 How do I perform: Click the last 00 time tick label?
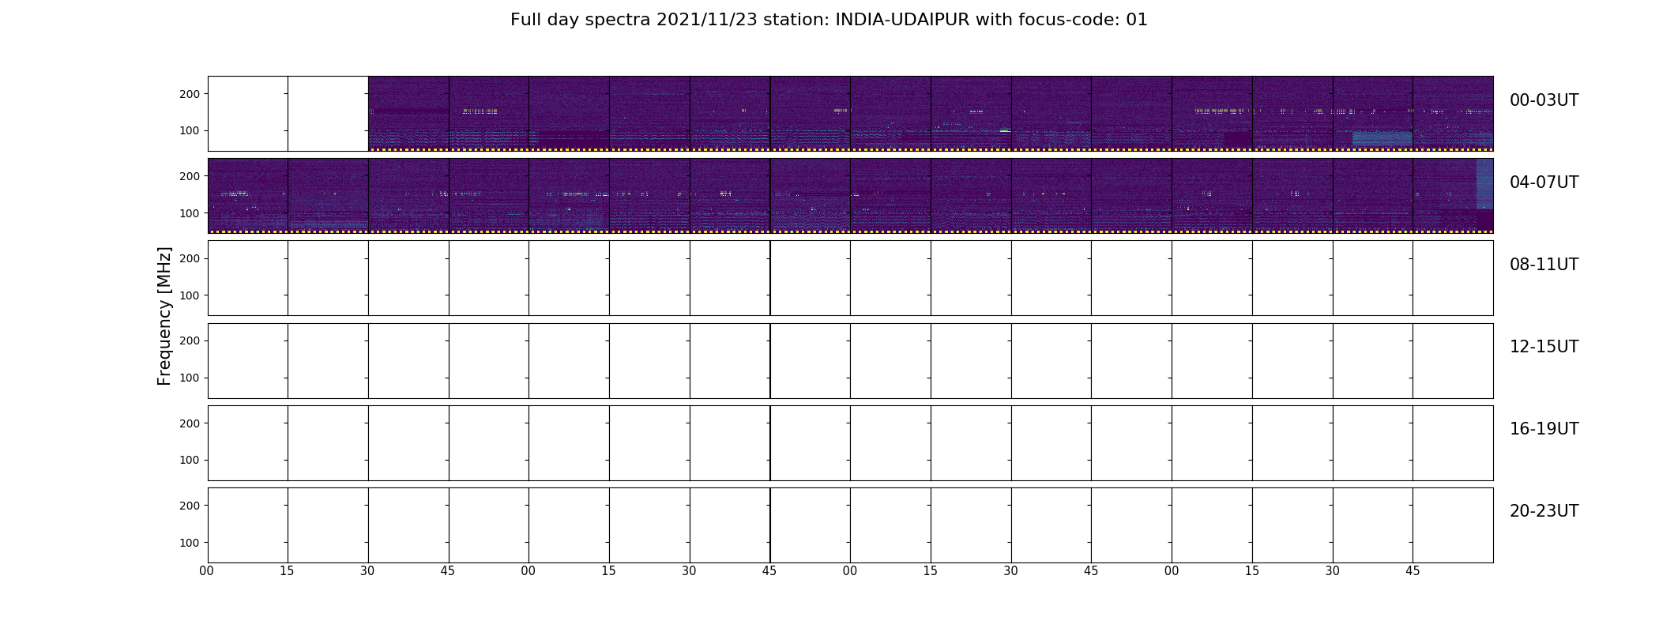pyautogui.click(x=1172, y=571)
